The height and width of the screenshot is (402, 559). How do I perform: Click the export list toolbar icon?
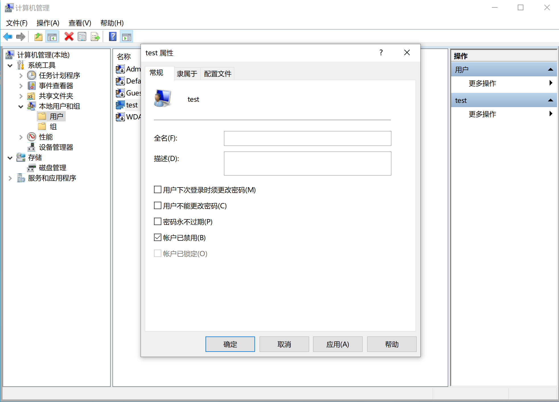[x=95, y=37]
